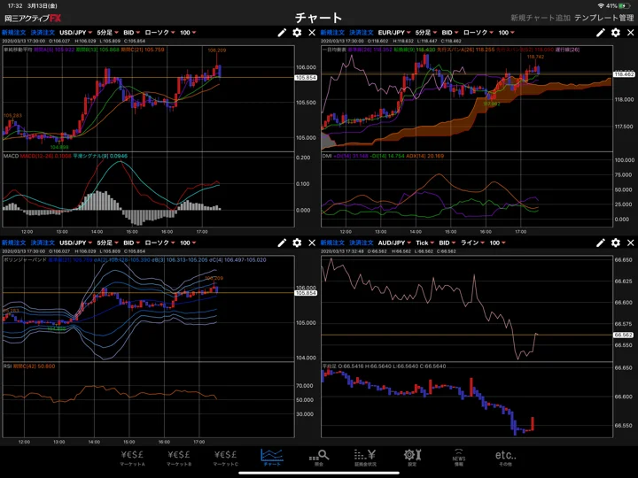Close the bottom-left USD/JPY chart panel

tap(312, 243)
